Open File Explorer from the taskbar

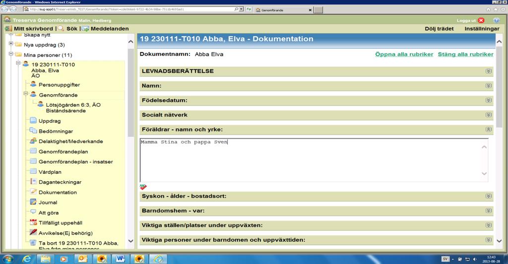(45, 259)
